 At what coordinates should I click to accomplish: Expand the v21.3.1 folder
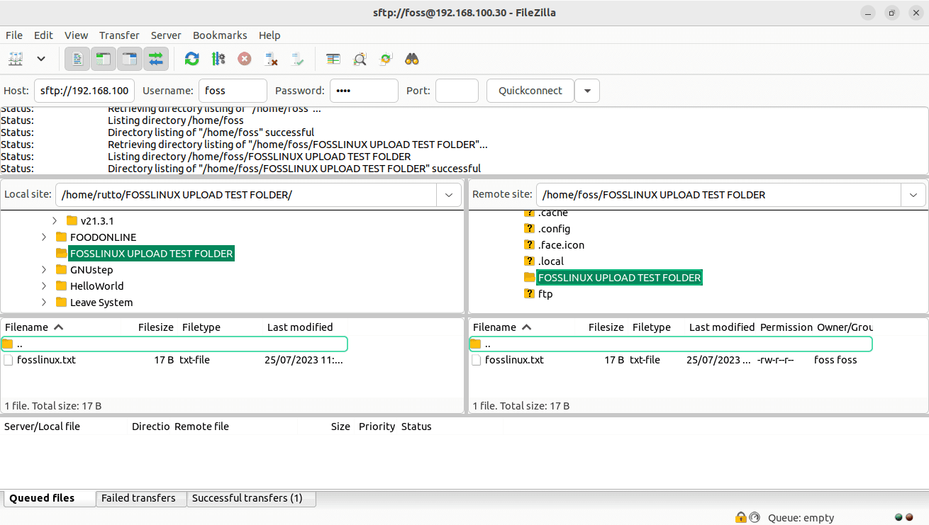55,221
